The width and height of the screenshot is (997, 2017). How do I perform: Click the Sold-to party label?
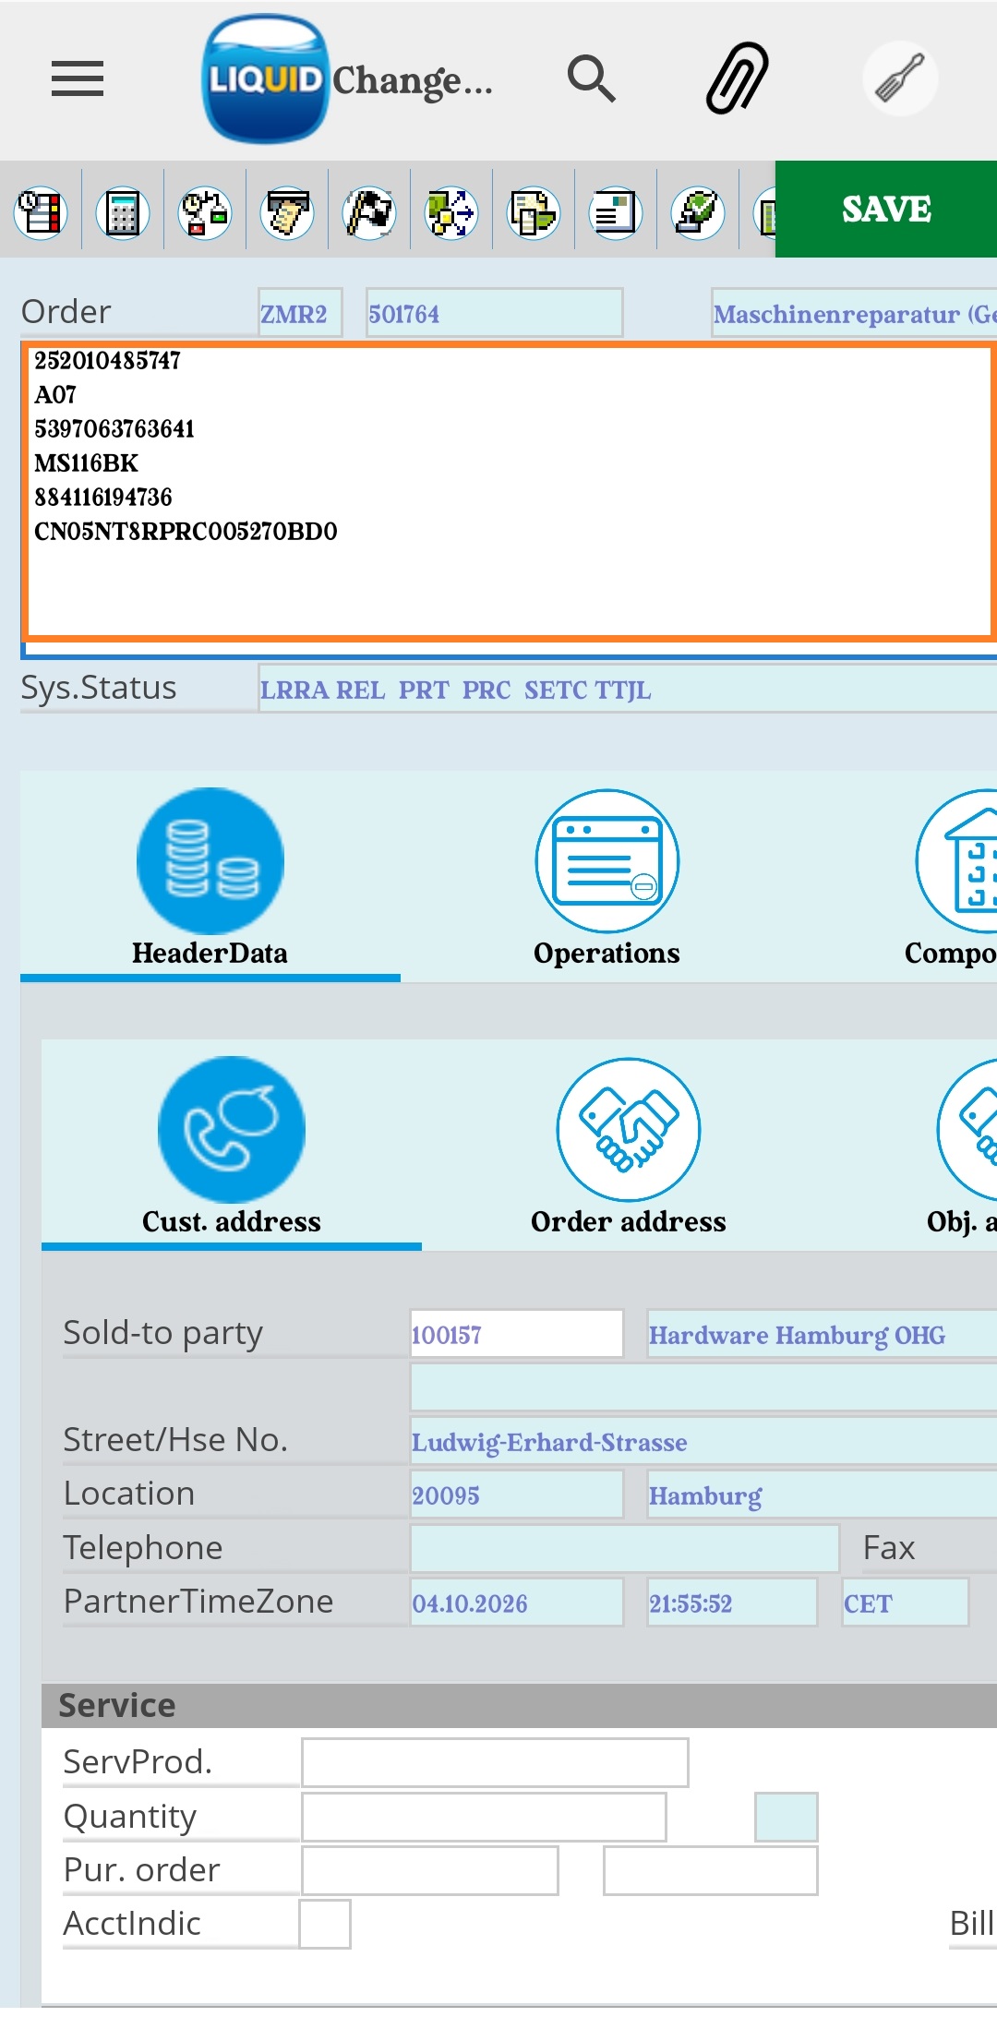[163, 1333]
